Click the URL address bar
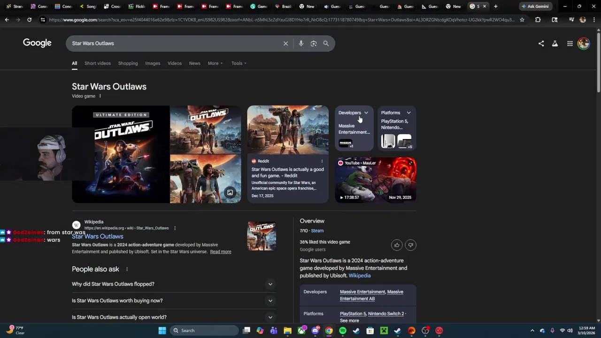The height and width of the screenshot is (338, 601). [281, 20]
